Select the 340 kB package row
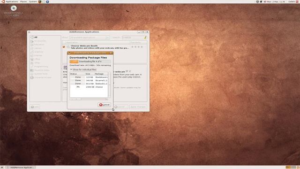This screenshot has width=300, height=169. coord(89,80)
